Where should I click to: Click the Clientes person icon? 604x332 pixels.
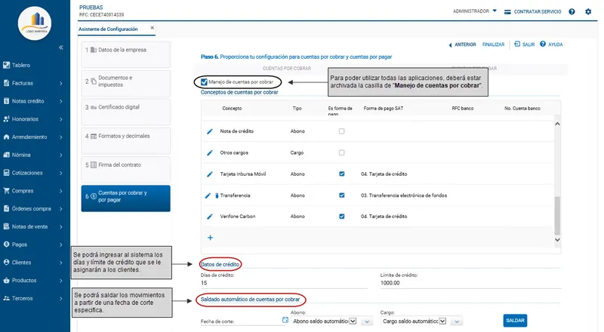(x=6, y=263)
